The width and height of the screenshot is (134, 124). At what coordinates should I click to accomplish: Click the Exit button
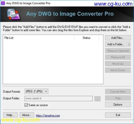pos(118,115)
